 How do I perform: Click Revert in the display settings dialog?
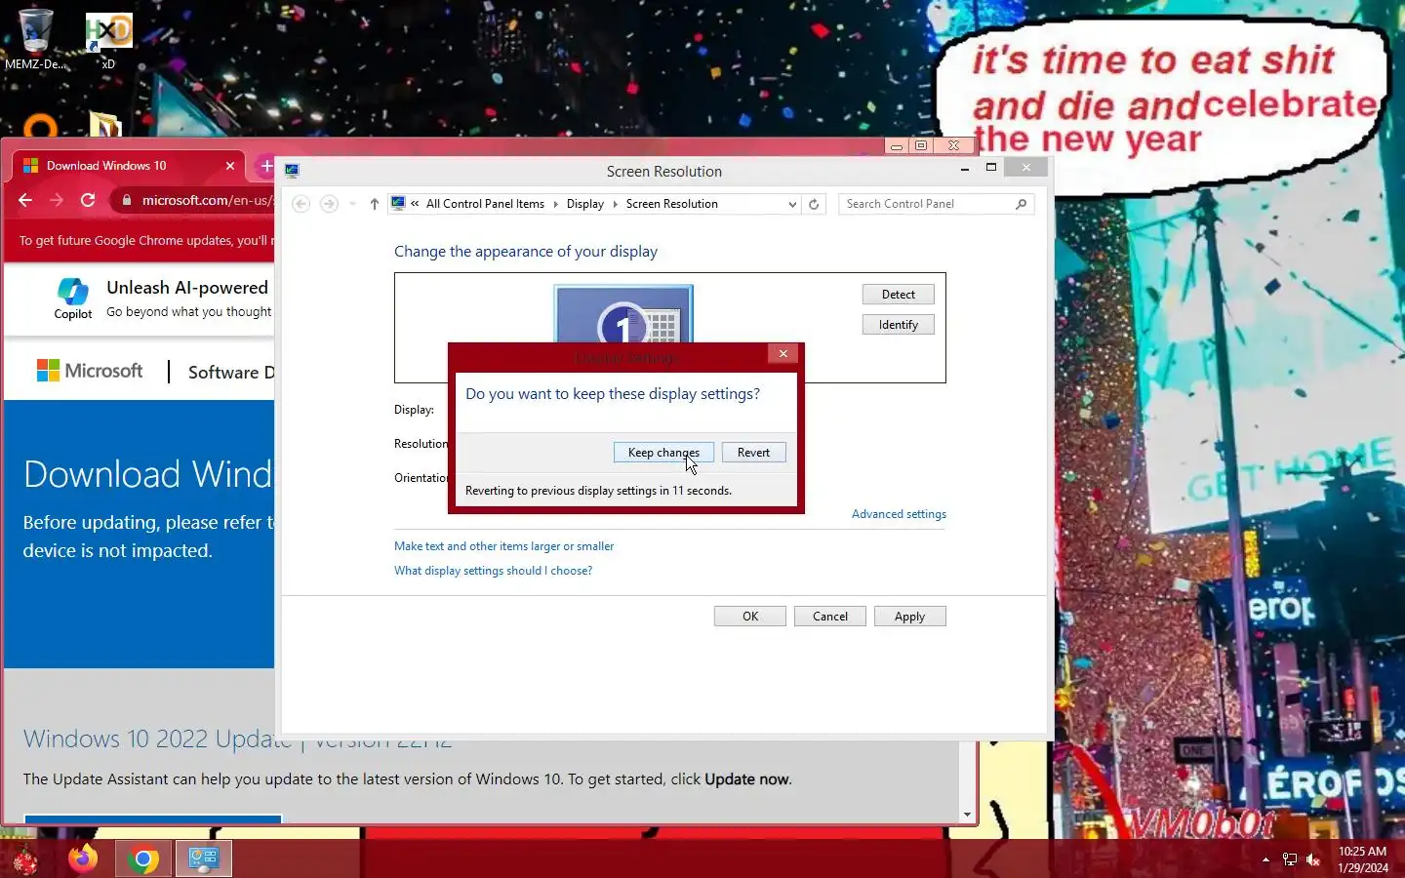(x=753, y=453)
